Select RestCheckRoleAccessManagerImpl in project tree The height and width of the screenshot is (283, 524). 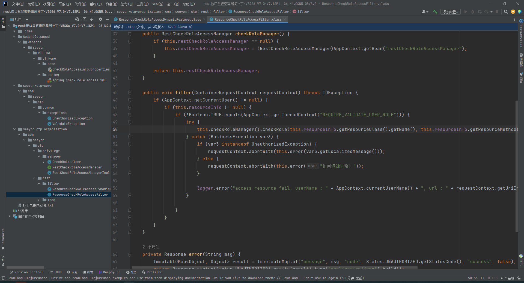click(x=81, y=173)
